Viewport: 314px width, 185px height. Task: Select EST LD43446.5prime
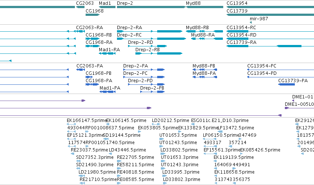(127, 150)
